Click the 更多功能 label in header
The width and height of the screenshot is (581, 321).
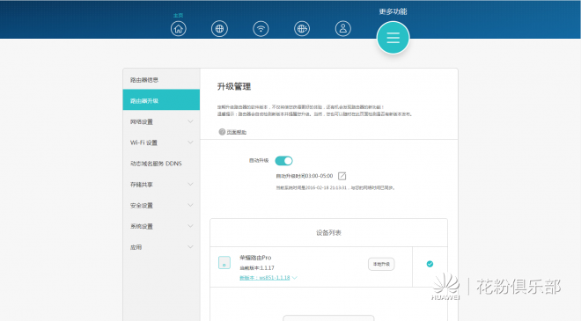[x=393, y=11]
